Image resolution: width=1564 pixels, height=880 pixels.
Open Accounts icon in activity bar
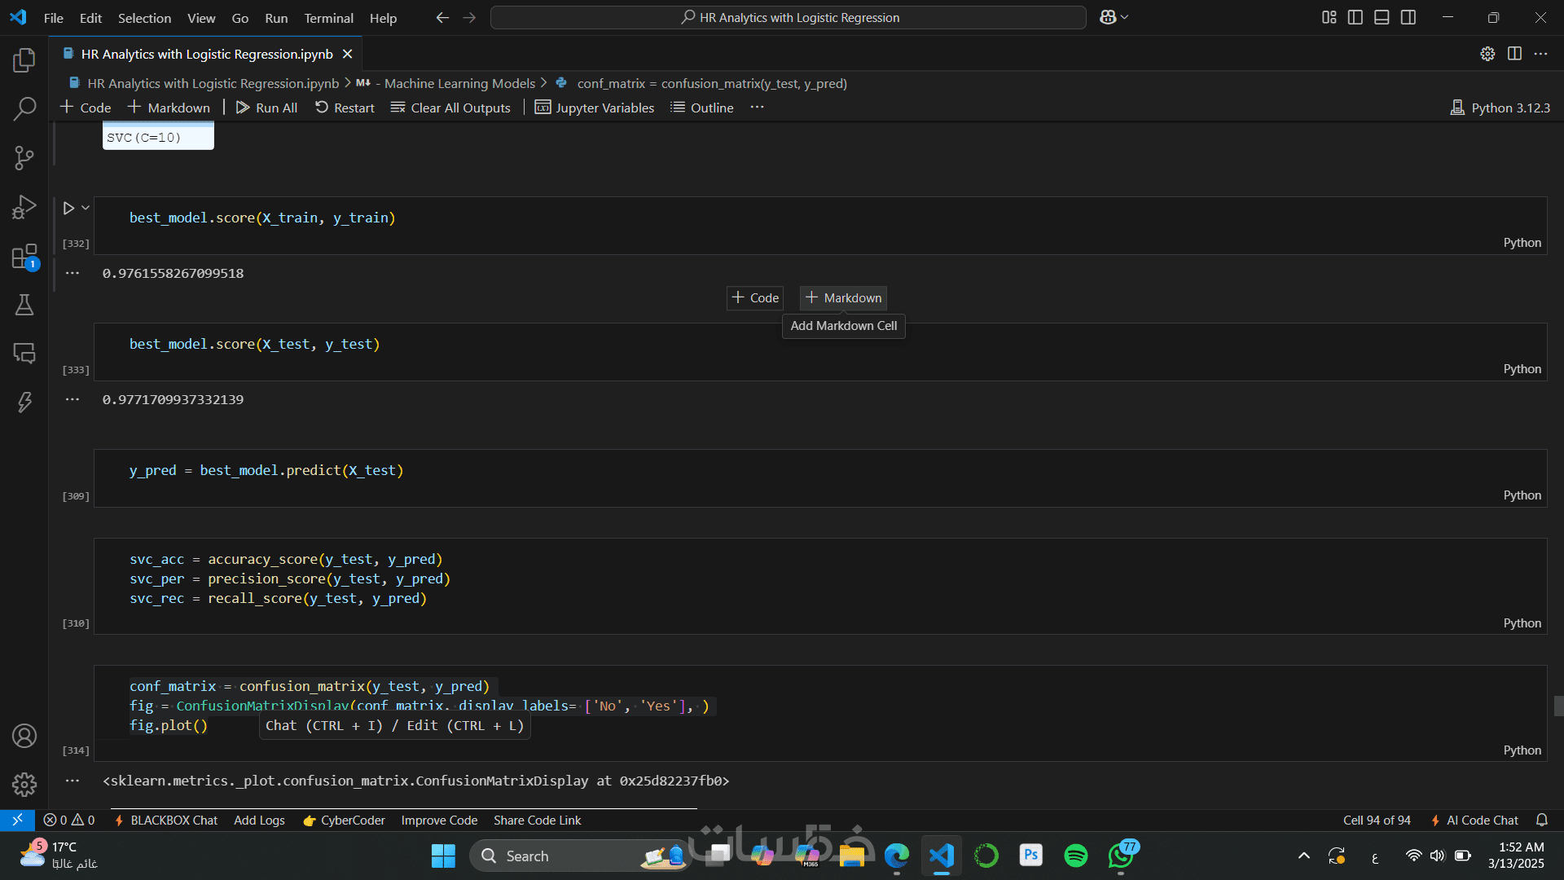coord(24,736)
